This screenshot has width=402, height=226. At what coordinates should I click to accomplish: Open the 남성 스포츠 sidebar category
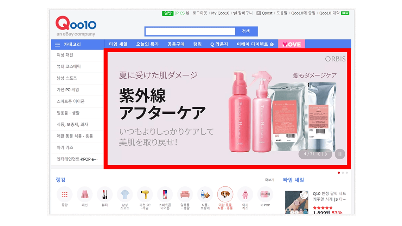coord(77,78)
